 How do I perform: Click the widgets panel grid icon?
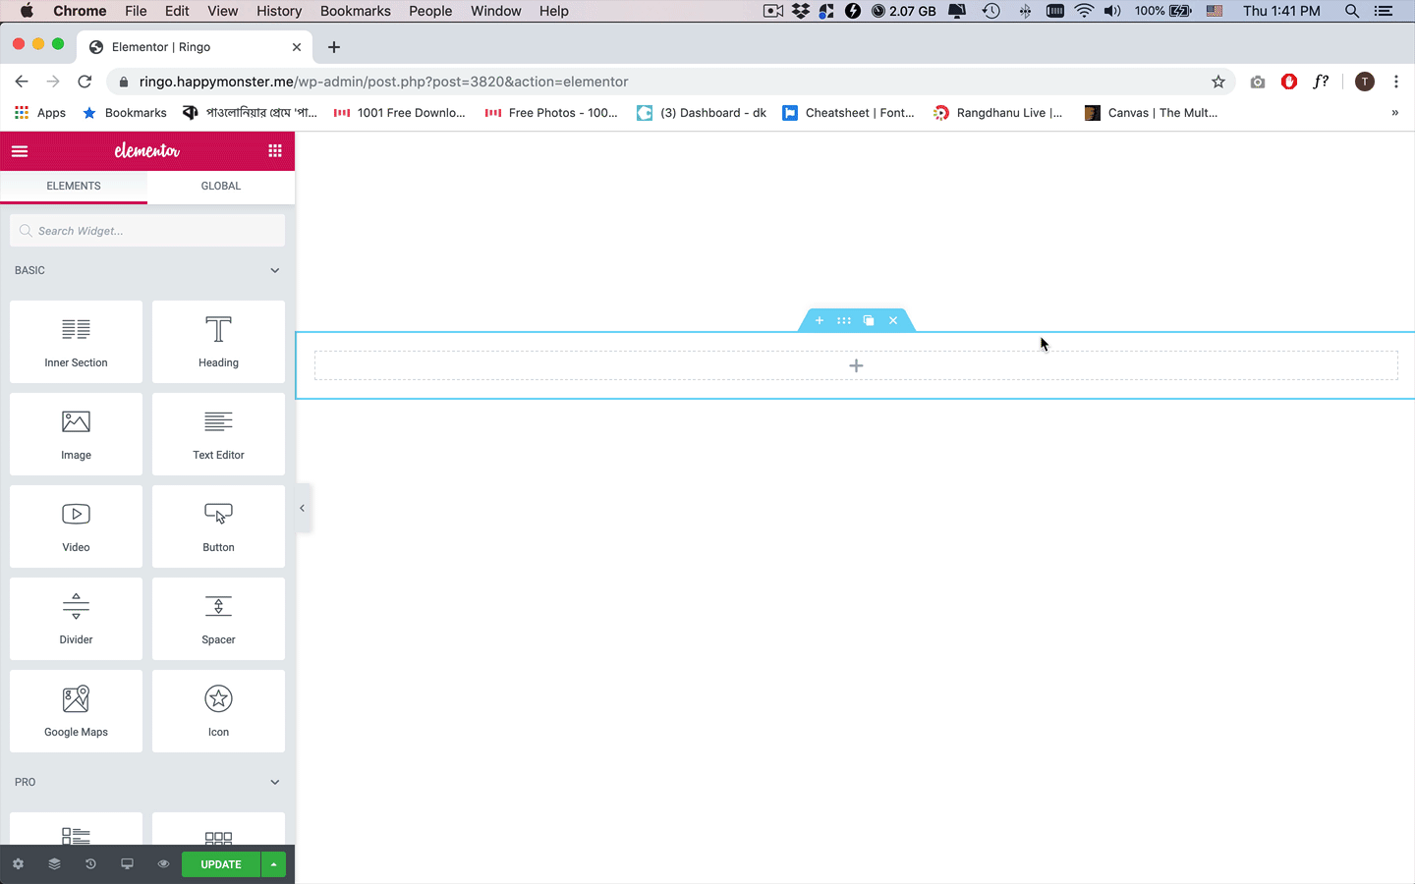click(274, 150)
